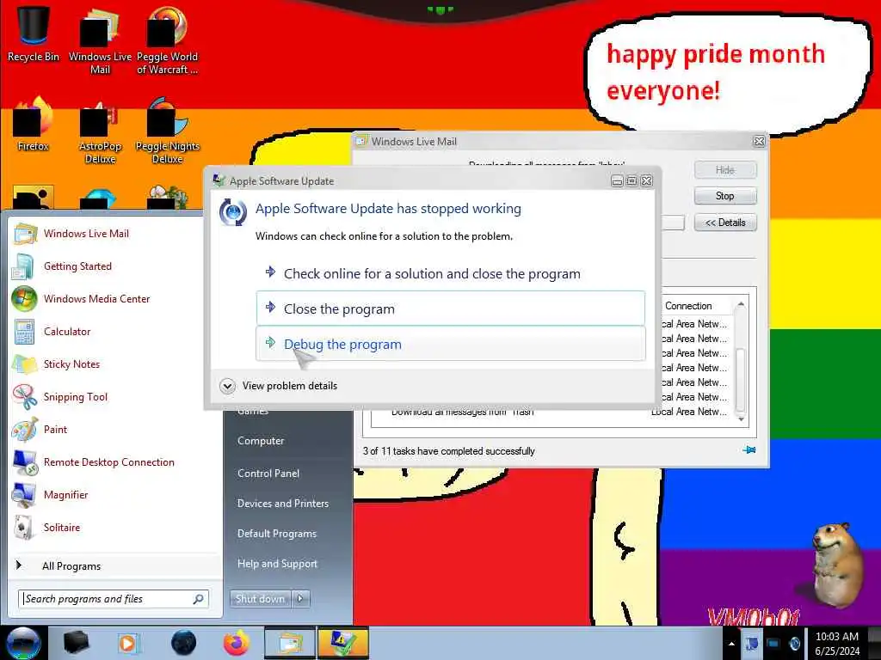881x660 pixels.
Task: Open Computer from Start menu right pane
Action: [261, 441]
